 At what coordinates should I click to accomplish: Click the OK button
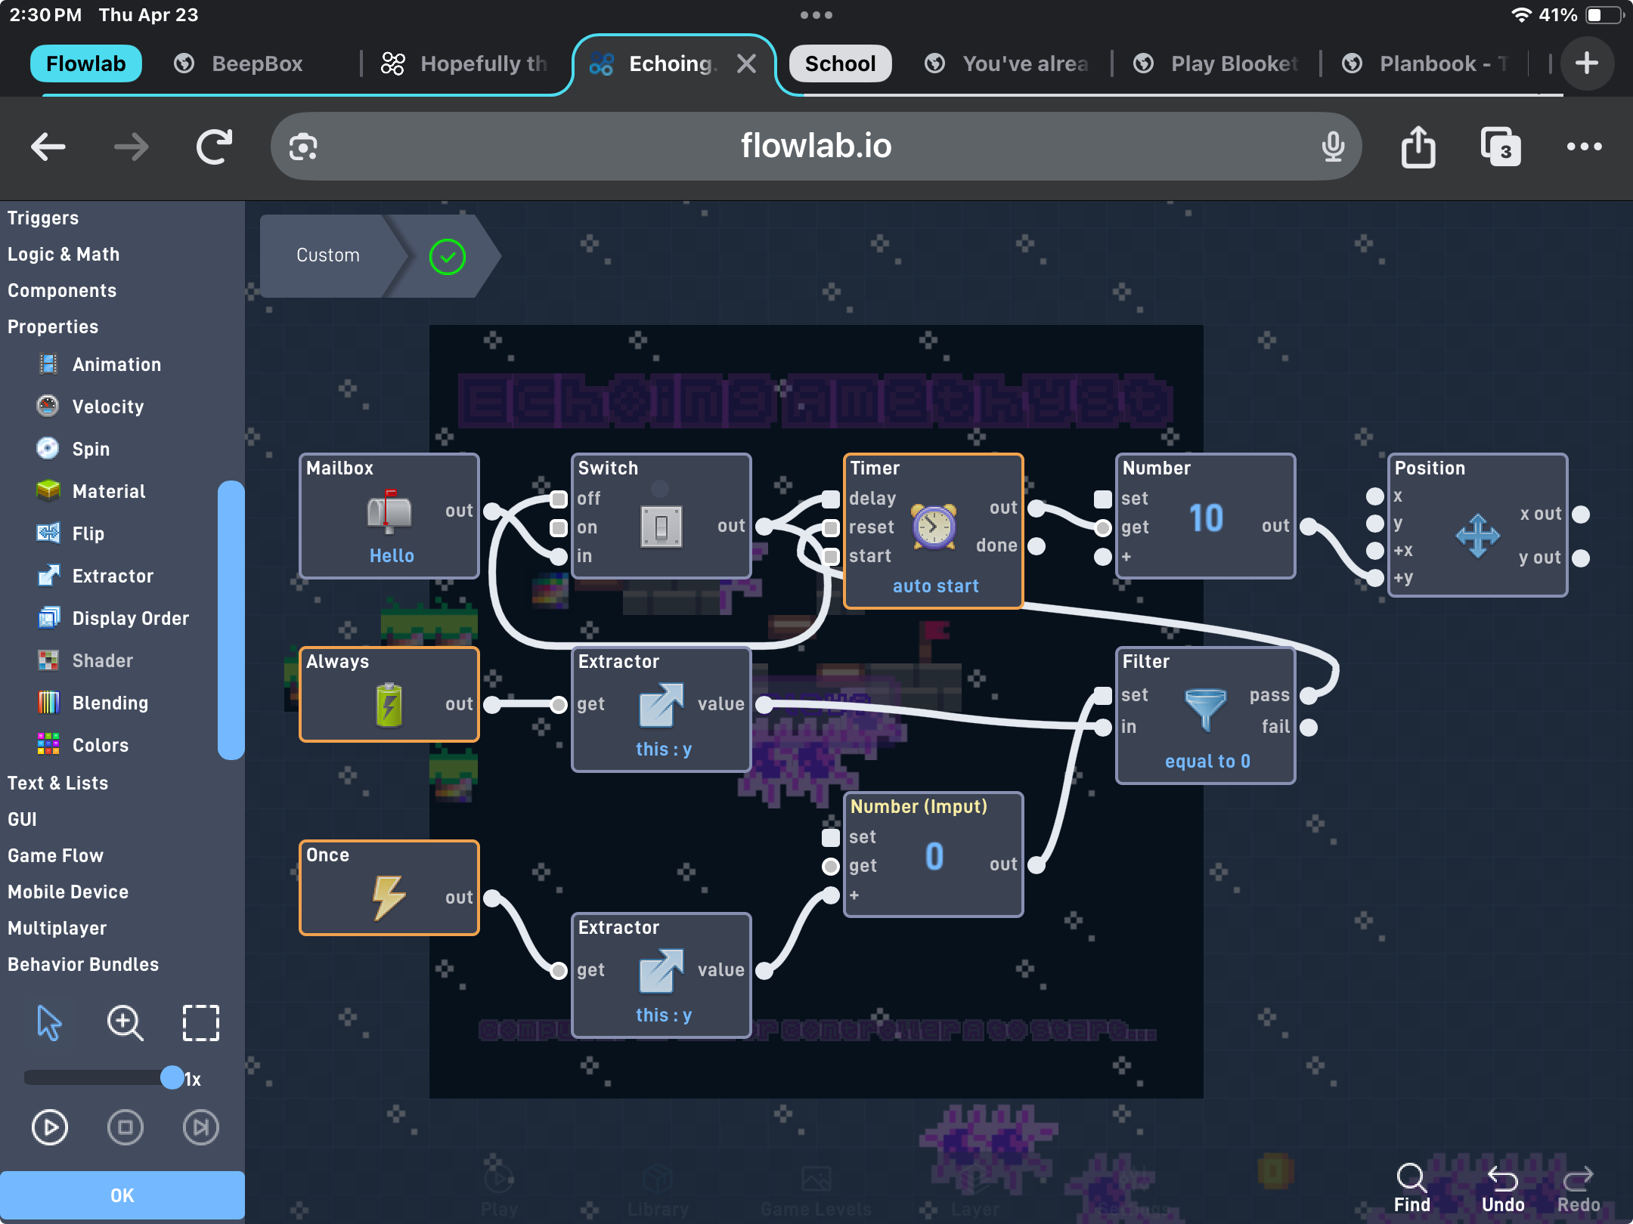click(122, 1195)
